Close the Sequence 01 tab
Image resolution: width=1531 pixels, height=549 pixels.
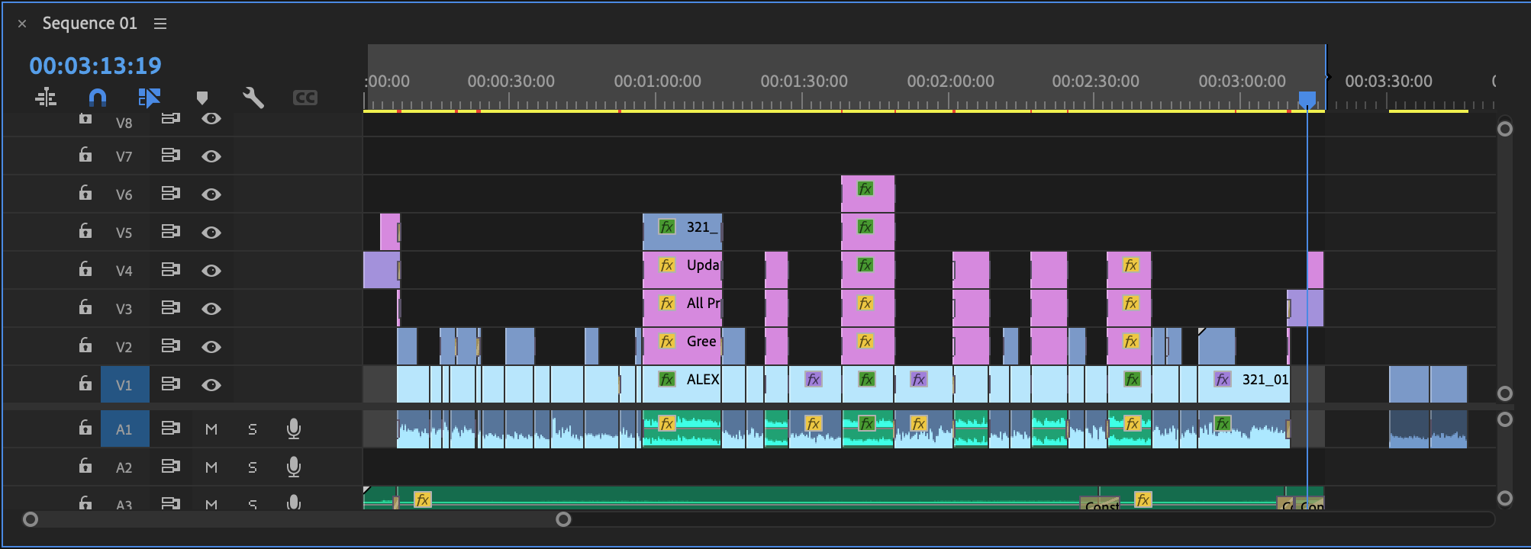click(x=22, y=24)
